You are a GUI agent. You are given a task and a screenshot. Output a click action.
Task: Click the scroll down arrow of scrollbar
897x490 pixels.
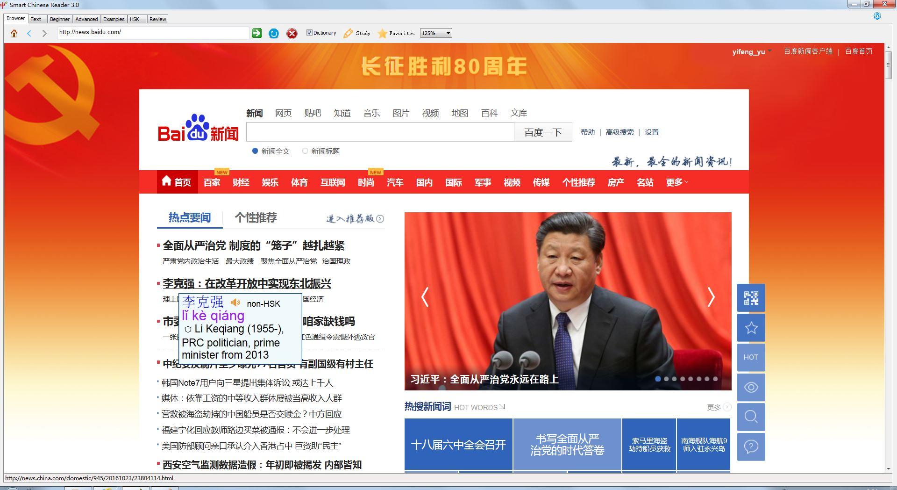point(888,468)
